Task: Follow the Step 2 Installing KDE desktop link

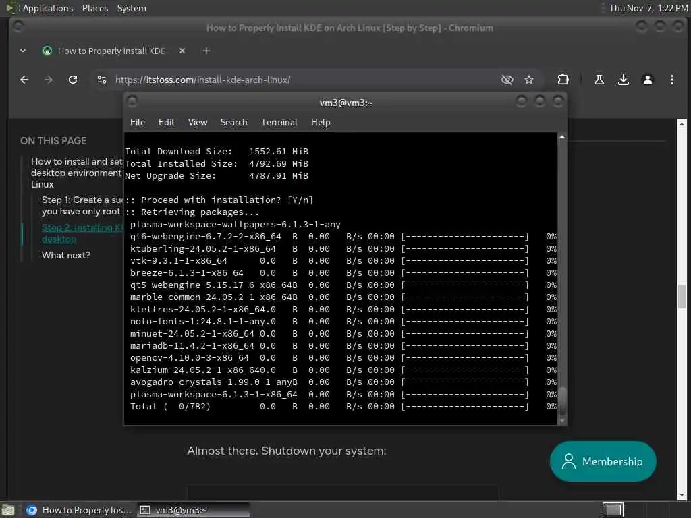Action: (x=82, y=233)
